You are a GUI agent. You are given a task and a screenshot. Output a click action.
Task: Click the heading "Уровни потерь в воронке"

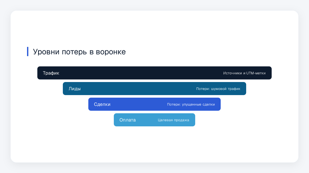[79, 52]
